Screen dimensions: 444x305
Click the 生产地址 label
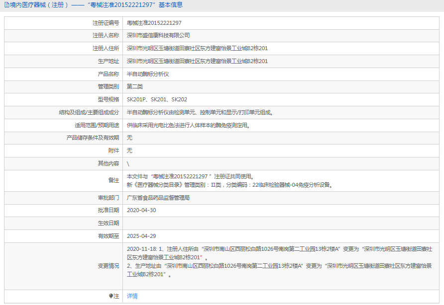point(109,61)
